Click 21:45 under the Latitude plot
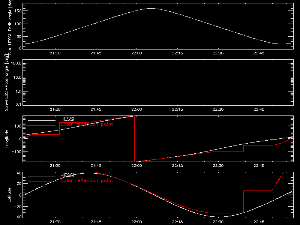Viewport: 300px width, 225px height. tap(96, 222)
